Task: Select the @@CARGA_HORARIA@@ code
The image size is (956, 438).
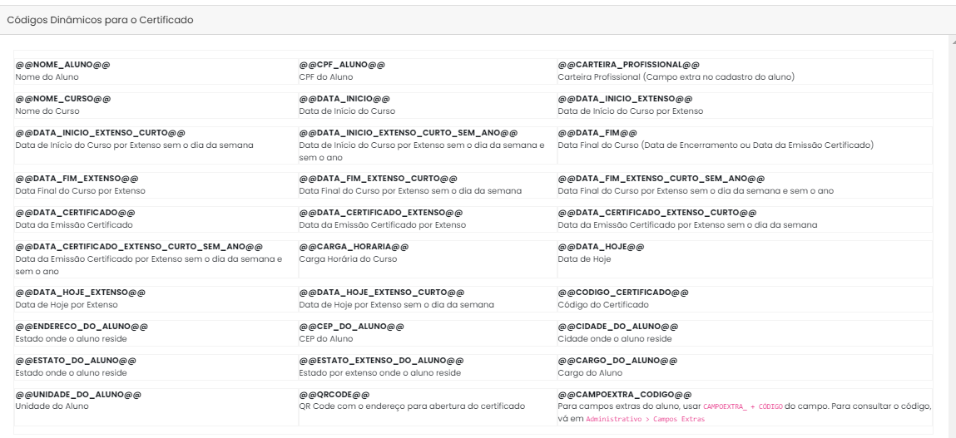Action: coord(354,247)
